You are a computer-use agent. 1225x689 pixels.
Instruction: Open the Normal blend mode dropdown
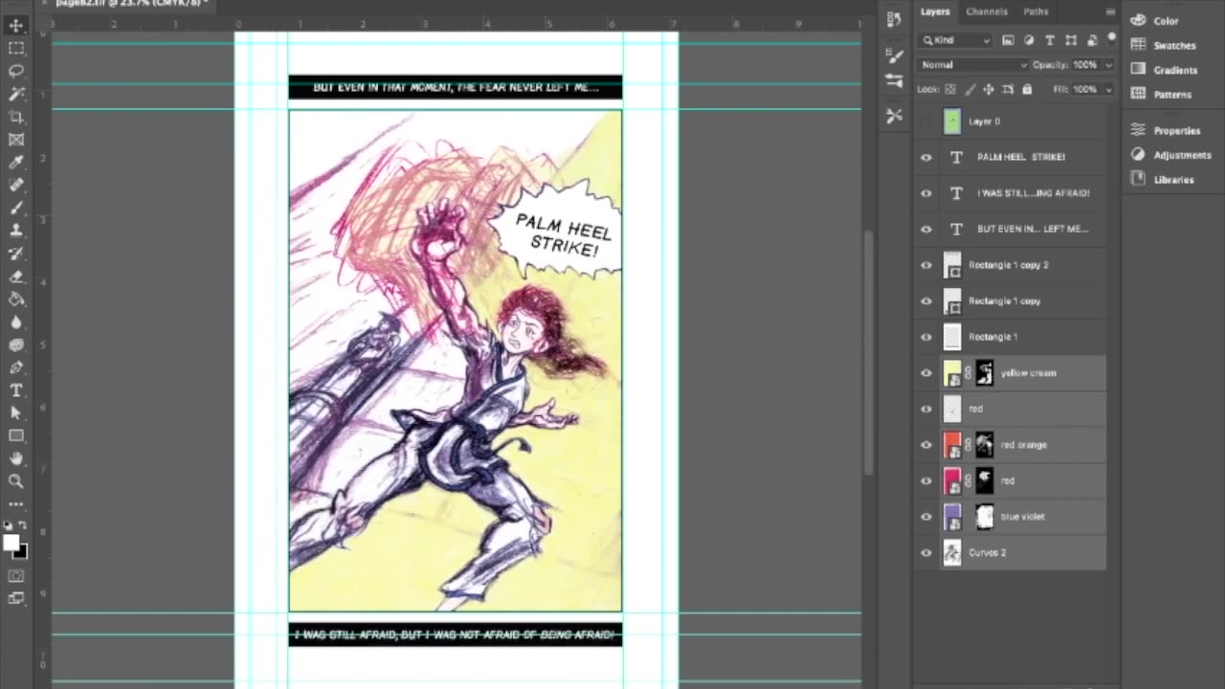[972, 65]
